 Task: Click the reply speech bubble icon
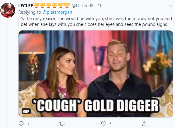(21, 124)
